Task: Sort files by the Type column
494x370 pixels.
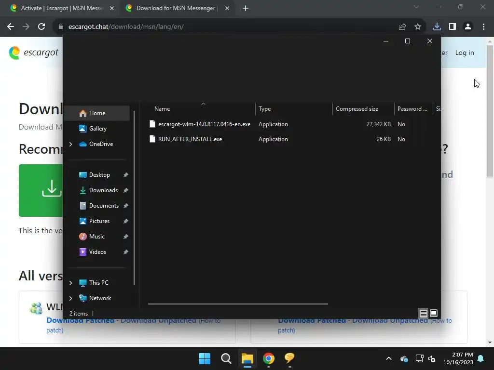Action: pyautogui.click(x=294, y=109)
